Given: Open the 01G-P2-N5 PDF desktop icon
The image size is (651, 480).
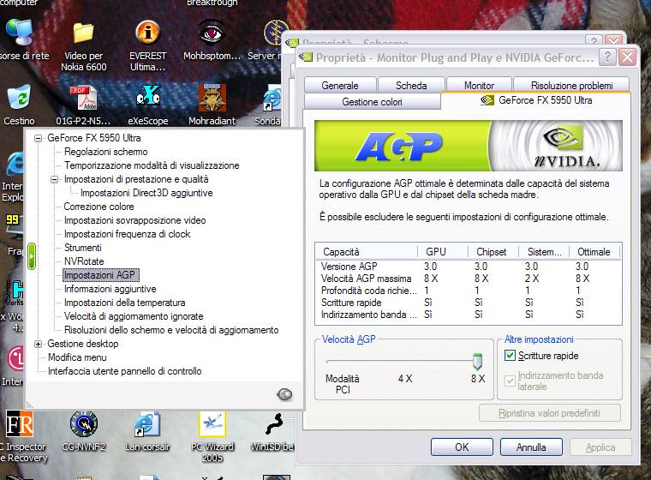Looking at the screenshot, I should (83, 98).
